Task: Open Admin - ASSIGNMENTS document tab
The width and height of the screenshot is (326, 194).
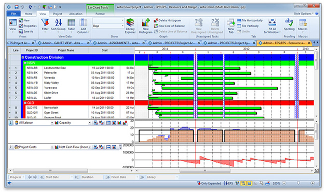Action: 118,43
